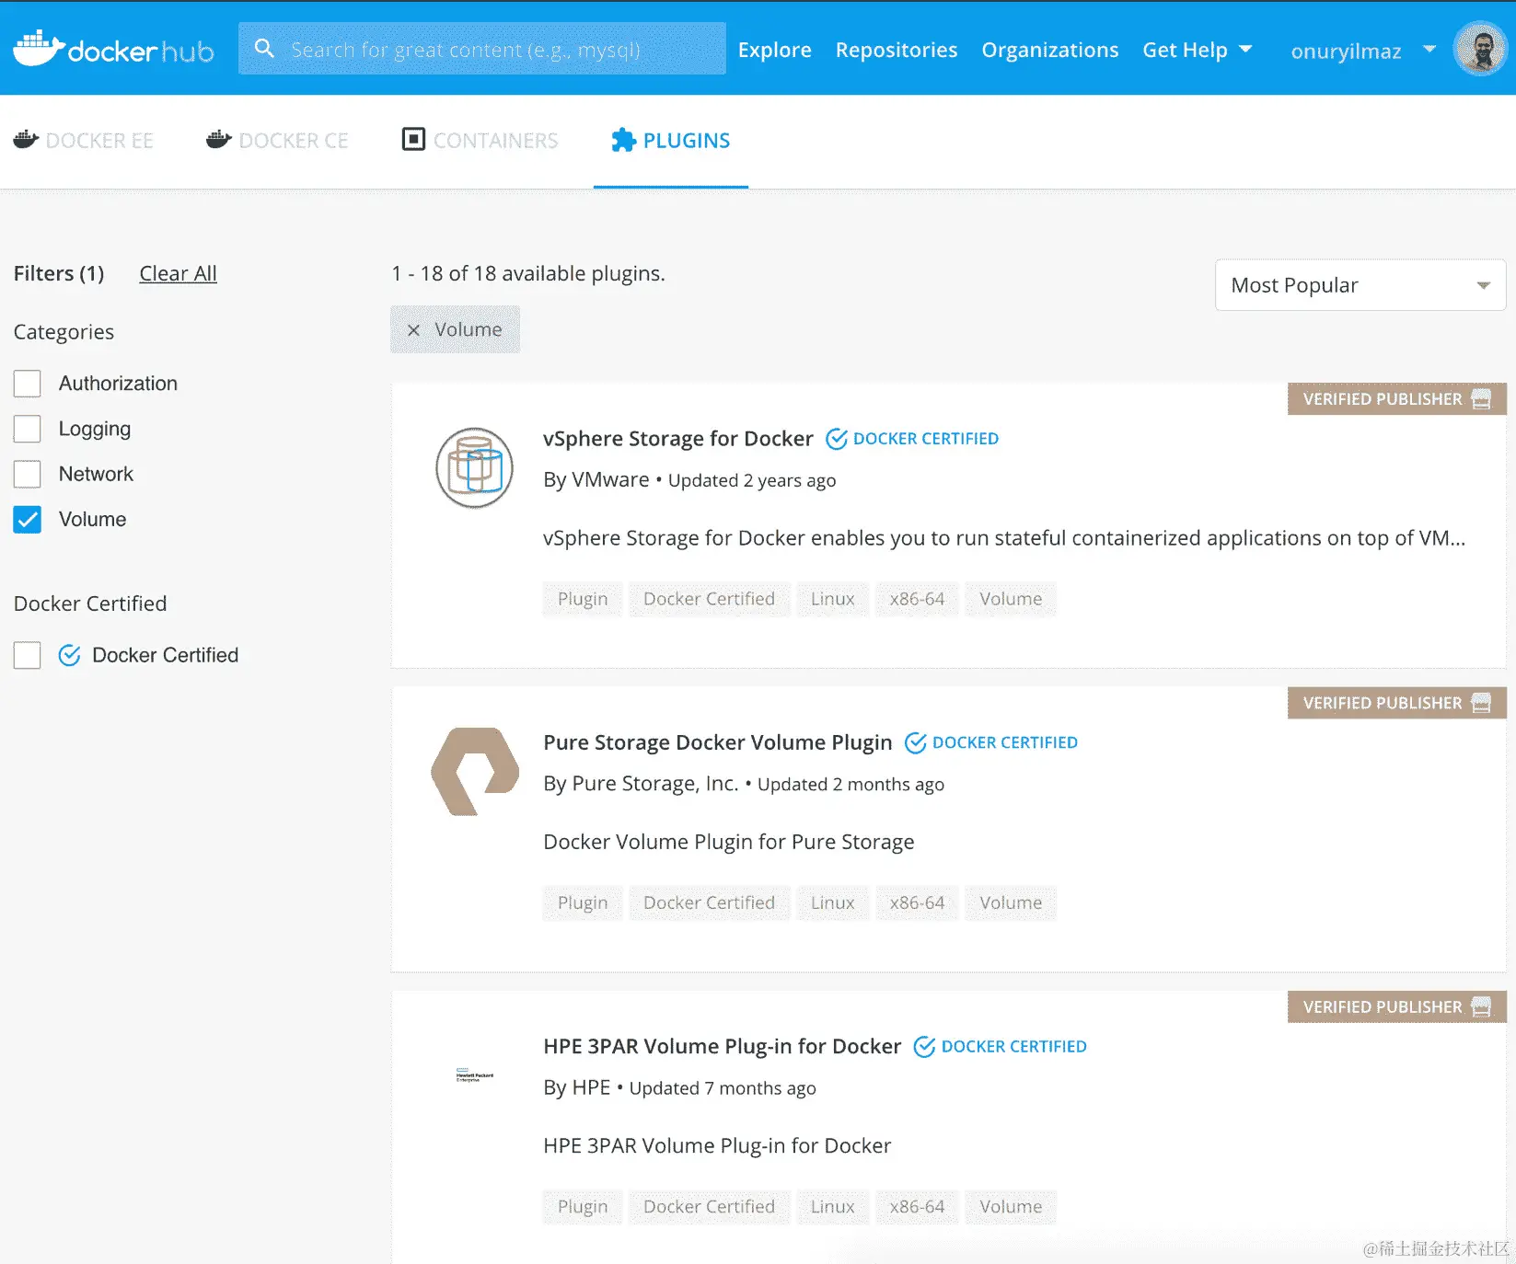Uncheck the Volume category filter
Screen dimensions: 1516x1264
click(x=28, y=519)
